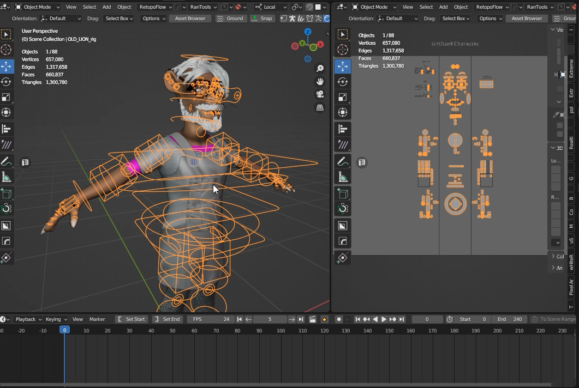Open the Object Mode dropdown in left viewport
The image size is (579, 388).
click(x=37, y=7)
